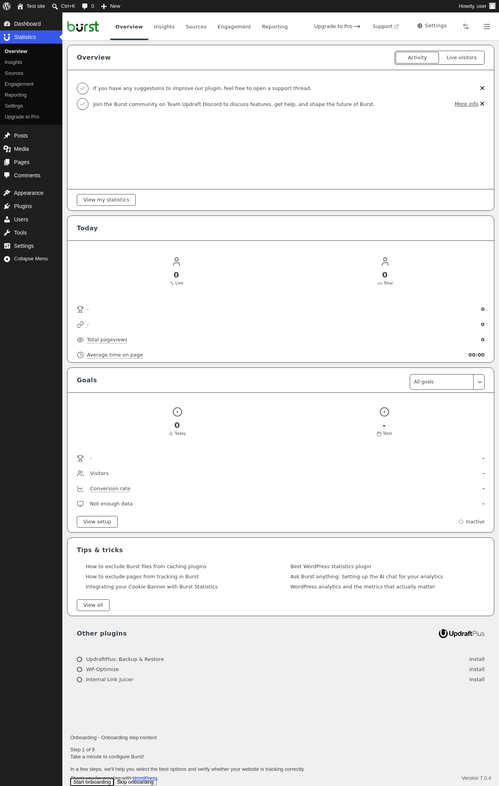This screenshot has height=786, width=499.
Task: Click the View my statistics button
Action: [x=106, y=200]
